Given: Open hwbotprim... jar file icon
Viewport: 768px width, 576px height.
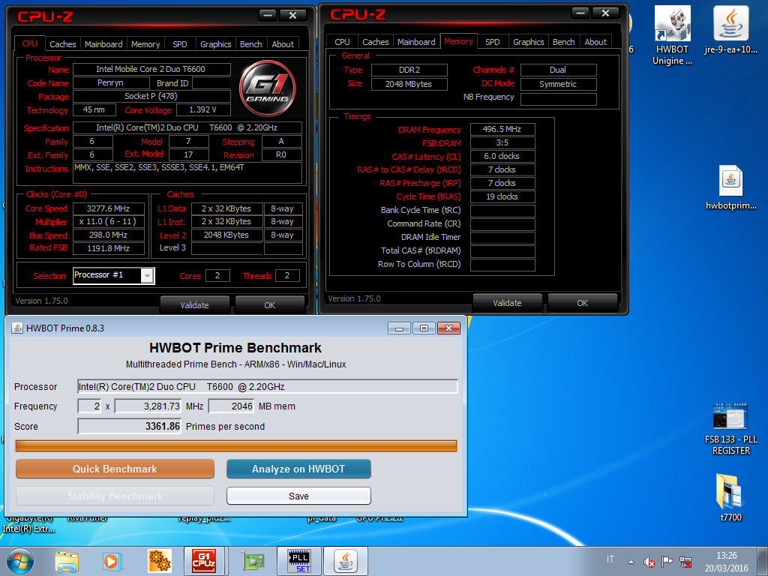Looking at the screenshot, I should point(730,187).
